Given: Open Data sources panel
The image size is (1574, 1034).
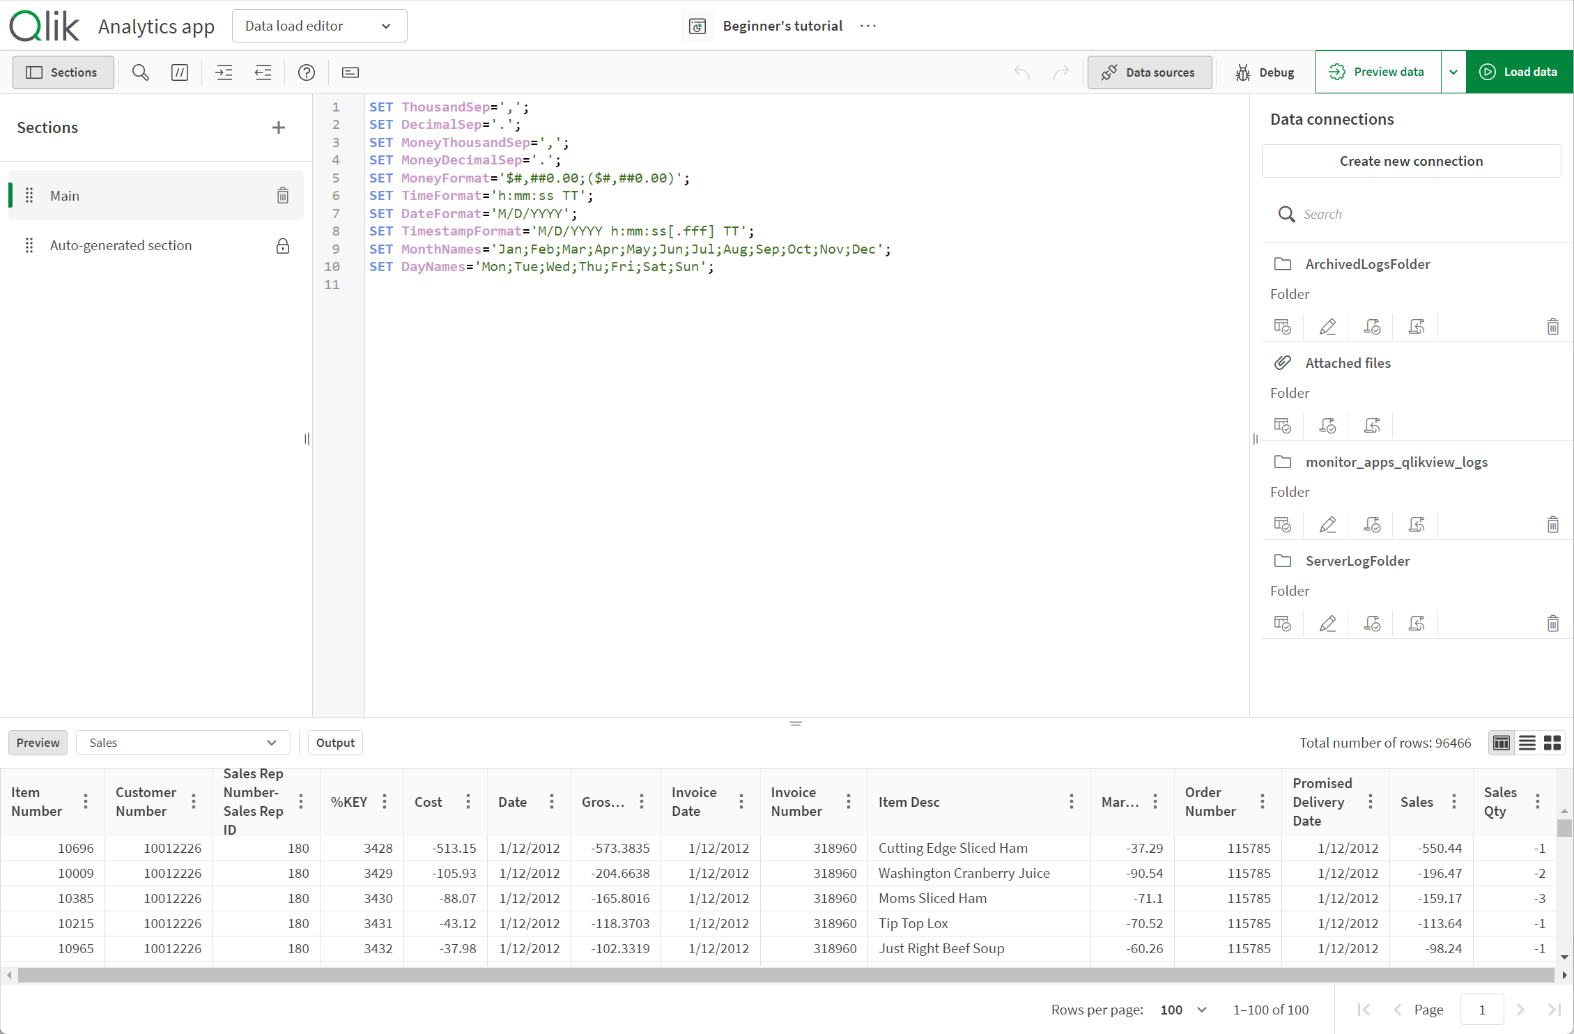Looking at the screenshot, I should (1149, 72).
